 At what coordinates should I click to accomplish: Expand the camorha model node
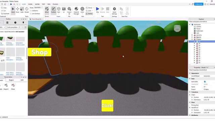point(192,35)
